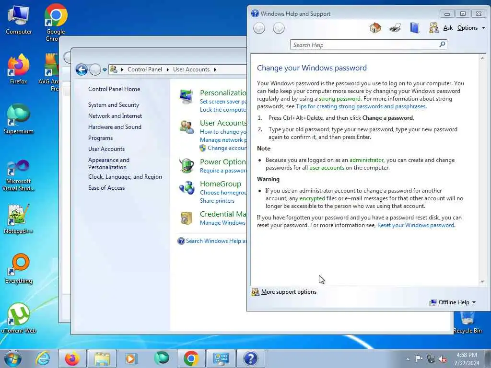Click Control Panel back arrow button
The image size is (491, 368).
tap(82, 69)
